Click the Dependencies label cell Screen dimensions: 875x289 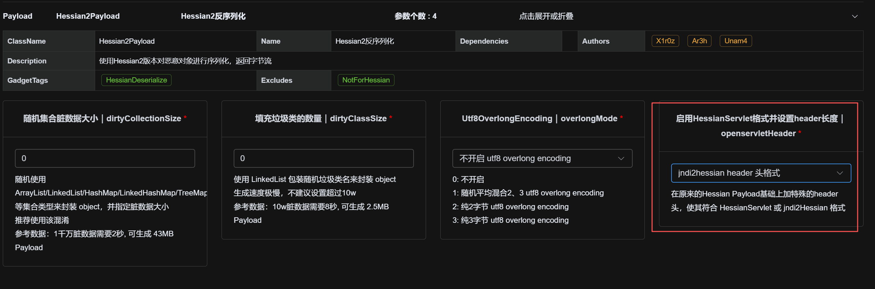pyautogui.click(x=484, y=41)
